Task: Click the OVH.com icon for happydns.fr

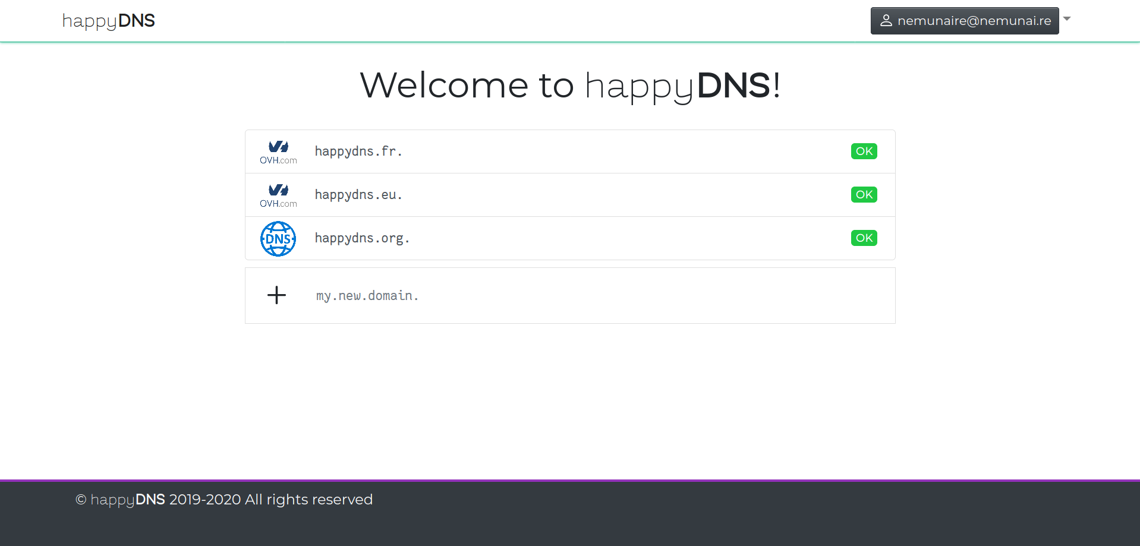Action: coord(278,152)
